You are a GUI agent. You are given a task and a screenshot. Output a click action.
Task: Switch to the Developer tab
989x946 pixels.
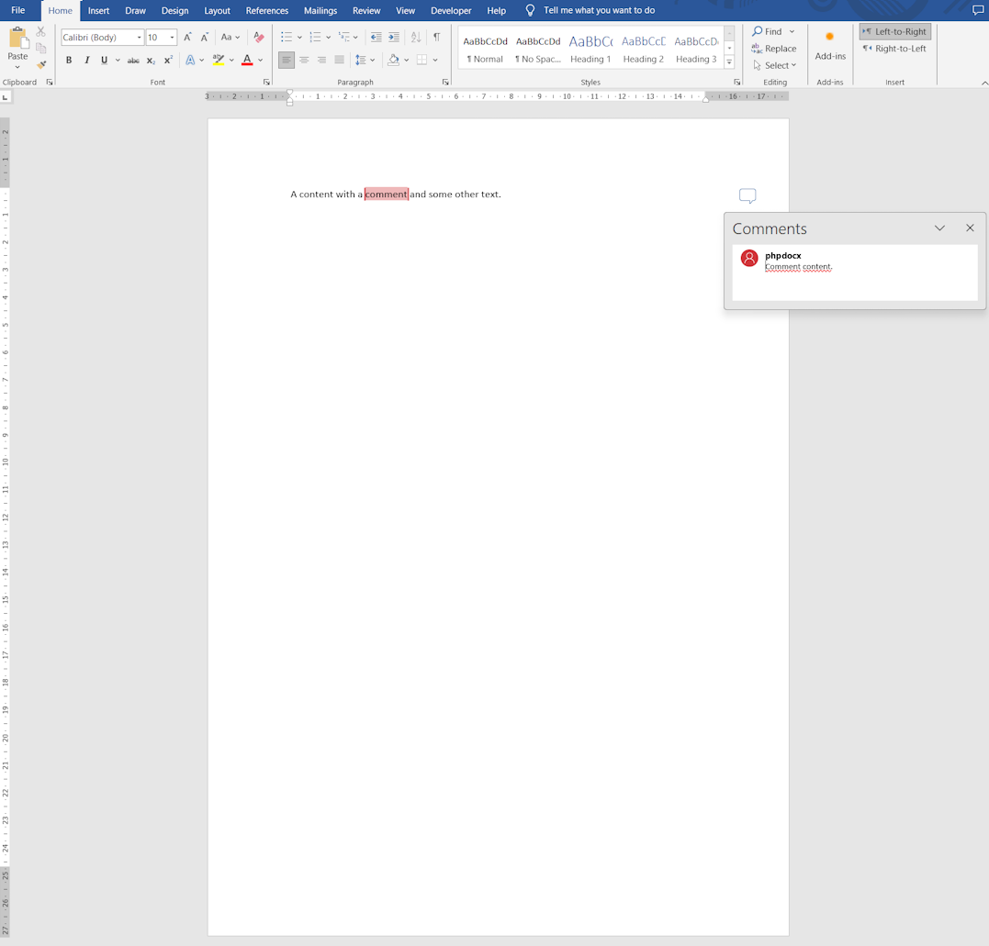pyautogui.click(x=451, y=11)
